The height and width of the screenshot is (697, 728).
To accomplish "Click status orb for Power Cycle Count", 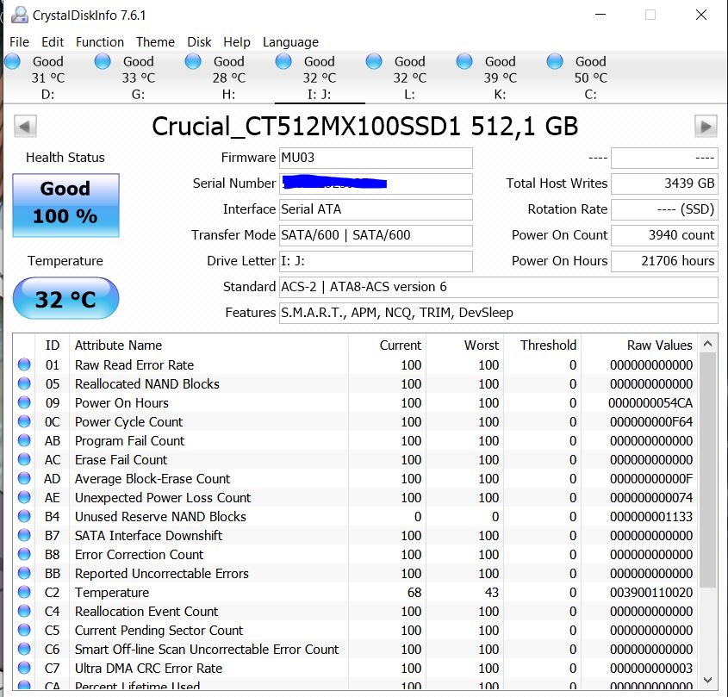I will click(x=24, y=422).
